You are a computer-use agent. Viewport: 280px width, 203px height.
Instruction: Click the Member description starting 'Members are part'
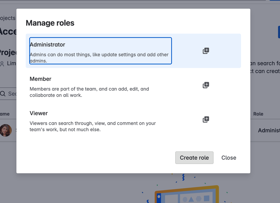click(x=89, y=92)
